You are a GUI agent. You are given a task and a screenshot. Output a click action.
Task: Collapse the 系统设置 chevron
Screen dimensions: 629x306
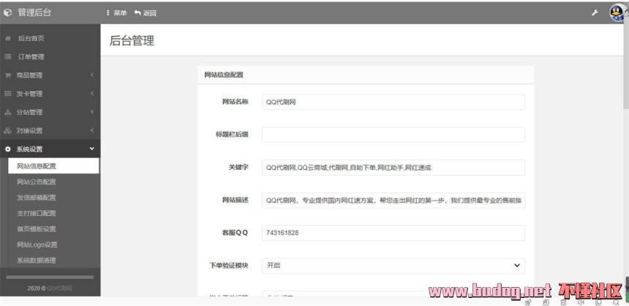click(92, 149)
